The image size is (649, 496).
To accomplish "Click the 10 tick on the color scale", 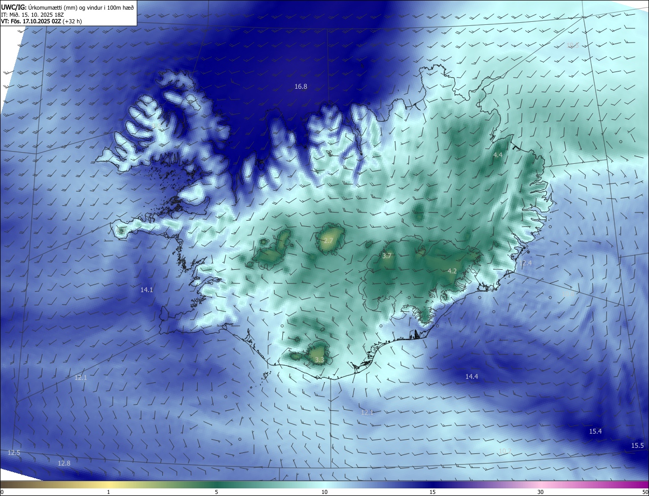I will 324,492.
